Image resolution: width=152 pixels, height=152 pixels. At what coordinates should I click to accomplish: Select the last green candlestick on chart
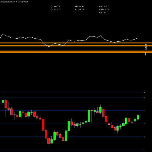(x=138, y=117)
